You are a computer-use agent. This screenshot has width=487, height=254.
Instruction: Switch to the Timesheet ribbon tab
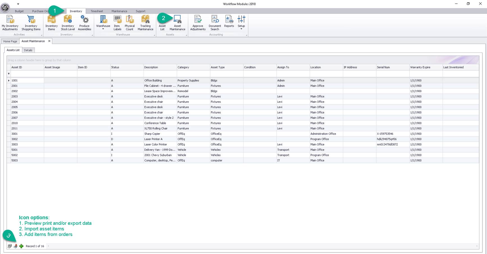click(x=97, y=11)
